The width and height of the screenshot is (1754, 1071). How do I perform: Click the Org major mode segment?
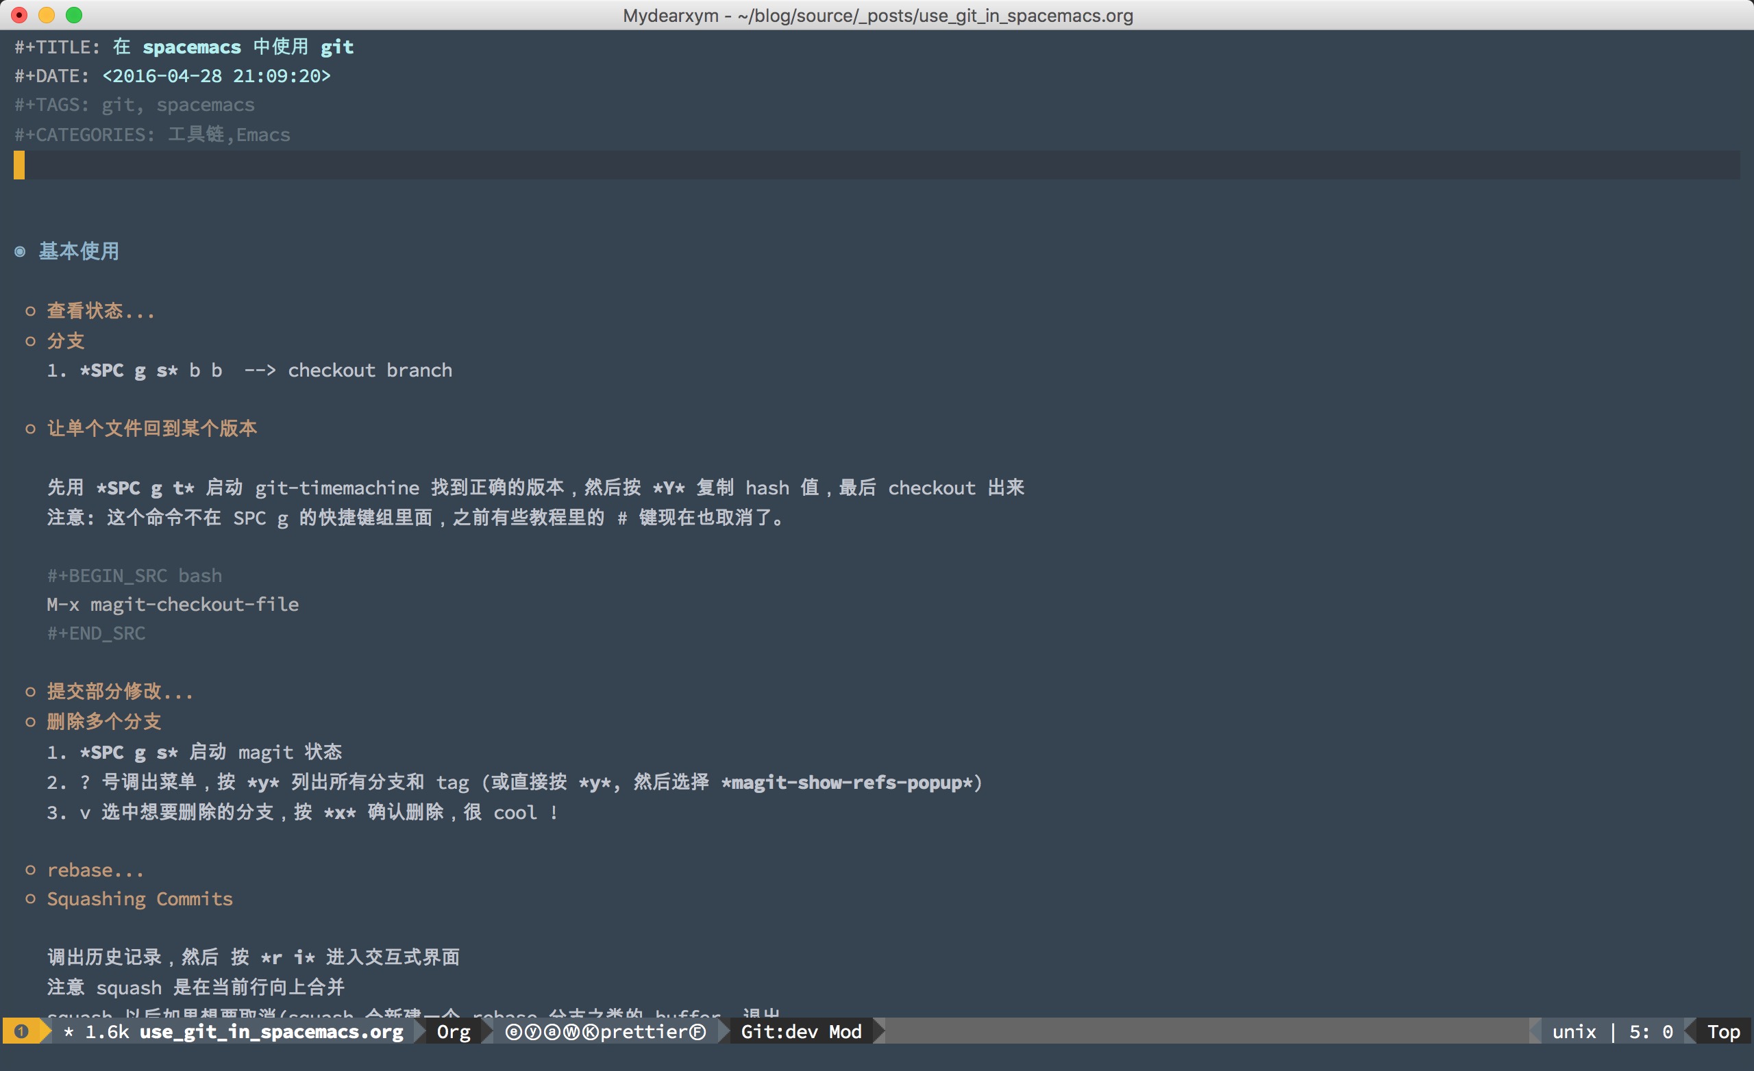(x=454, y=1032)
